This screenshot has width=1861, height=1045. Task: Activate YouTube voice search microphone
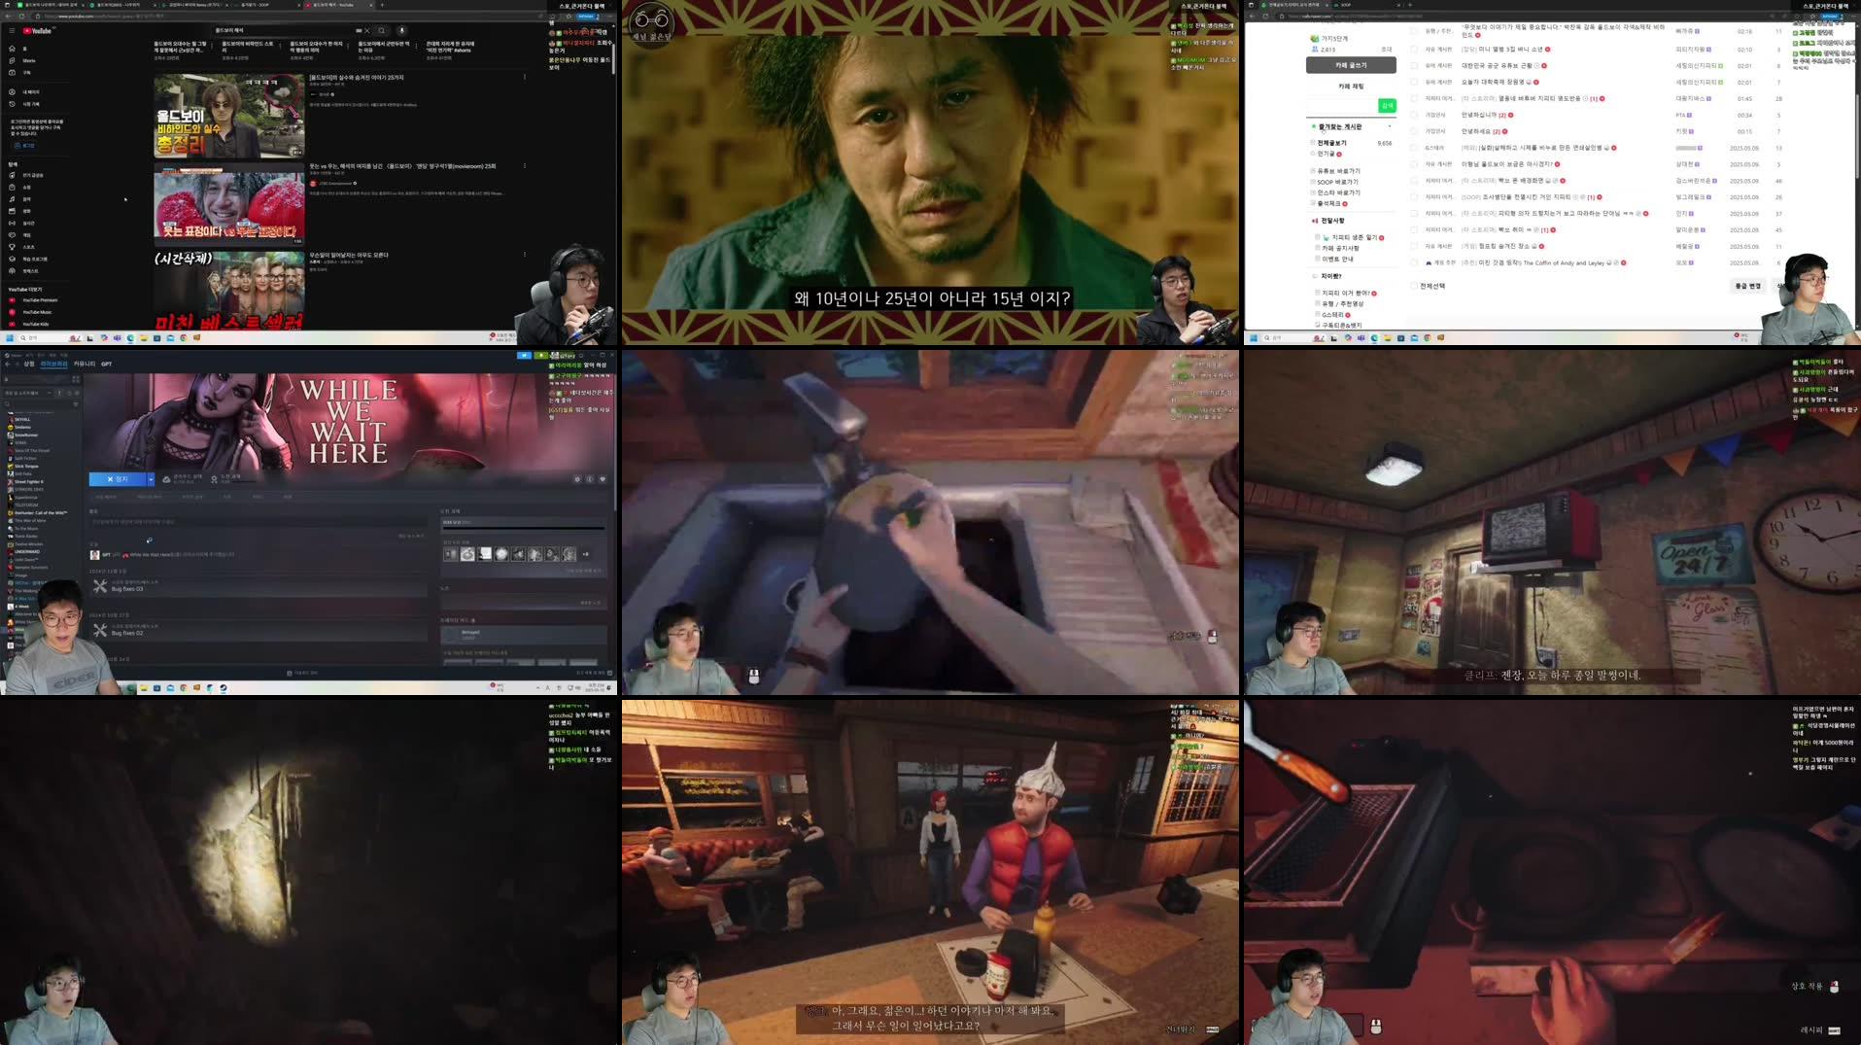click(x=401, y=30)
